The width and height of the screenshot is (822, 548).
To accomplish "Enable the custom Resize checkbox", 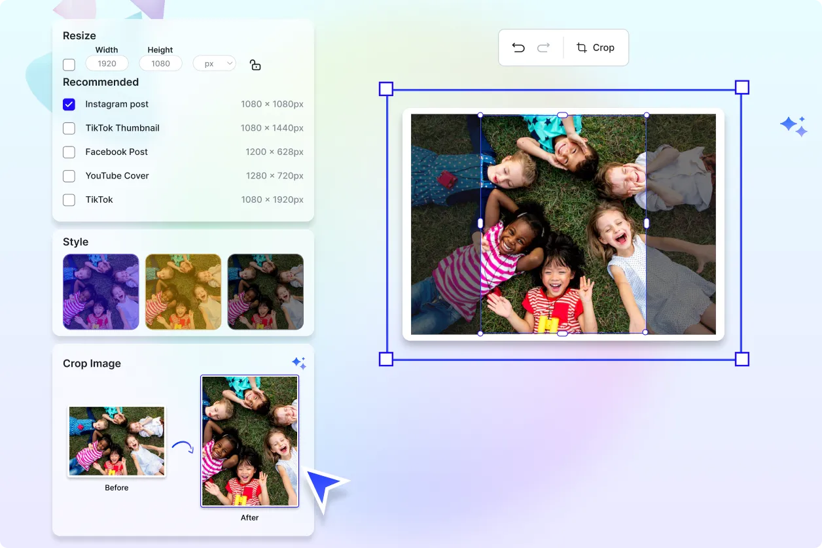I will coord(69,65).
